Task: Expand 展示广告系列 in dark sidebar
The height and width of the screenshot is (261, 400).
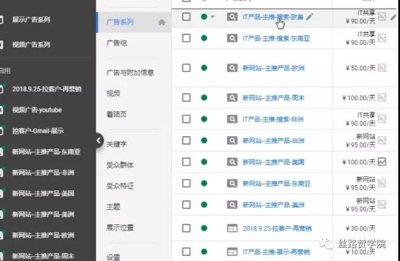Action: [x=31, y=19]
